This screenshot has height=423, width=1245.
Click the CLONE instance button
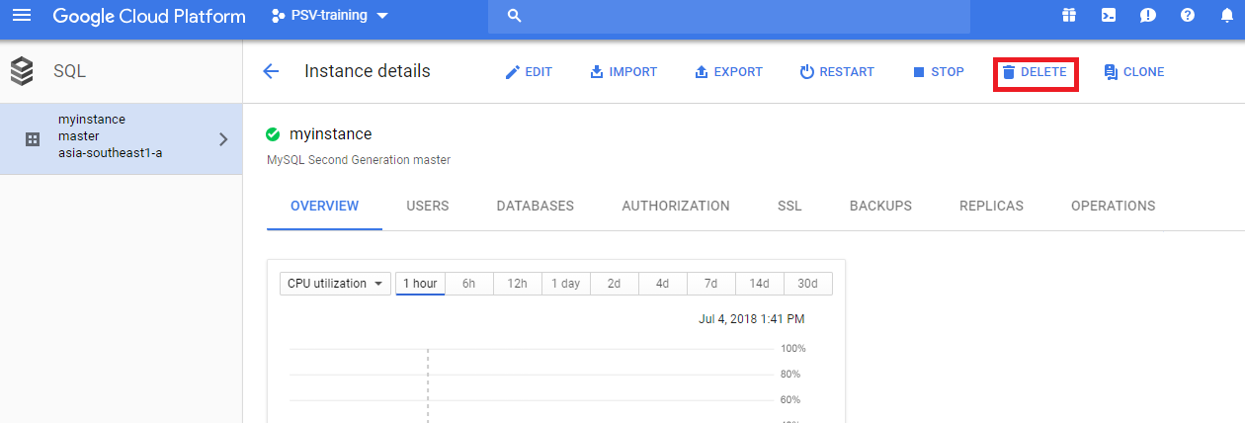(x=1134, y=72)
